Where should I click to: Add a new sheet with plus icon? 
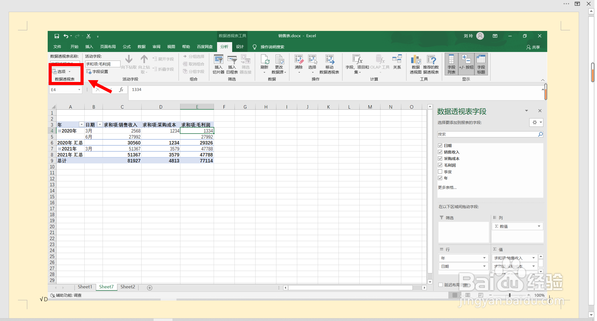click(x=150, y=288)
